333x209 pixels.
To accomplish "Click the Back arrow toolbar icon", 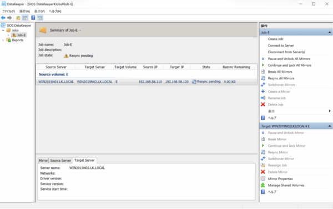I will click(x=3, y=18).
